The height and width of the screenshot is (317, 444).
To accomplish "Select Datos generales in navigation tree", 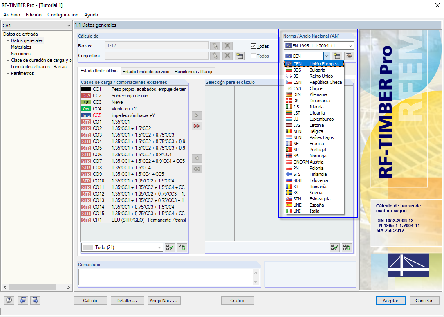I will tap(27, 40).
